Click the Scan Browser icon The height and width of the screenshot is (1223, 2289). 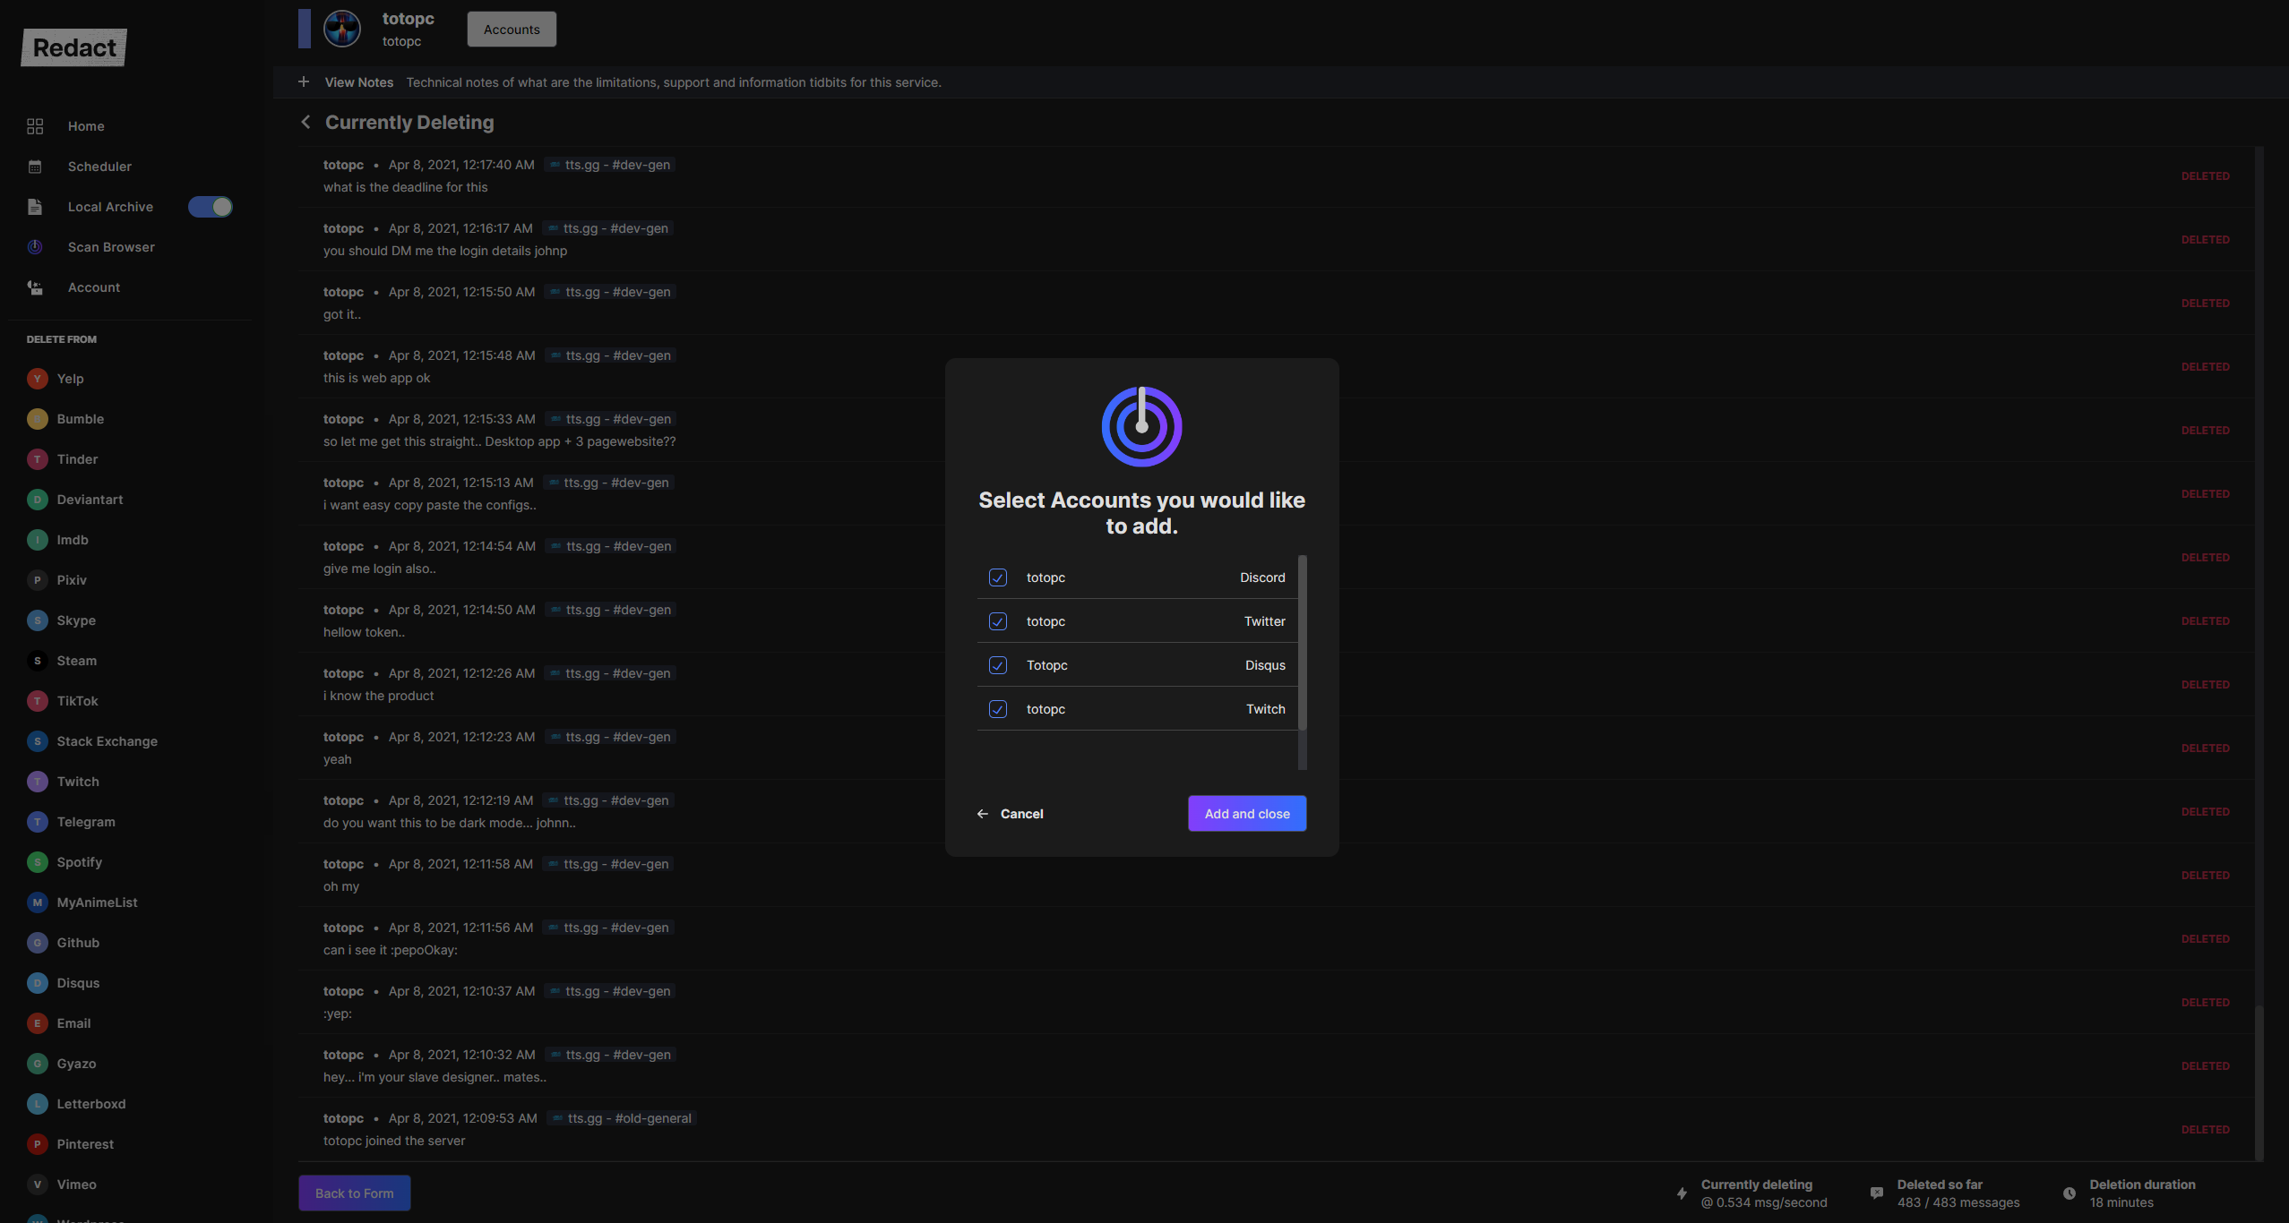click(x=35, y=247)
